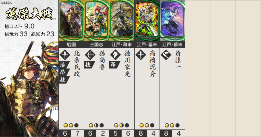Open the 北条氏政 card artwork thumbnail
Viewport: 261px width, 137px height.
(x=71, y=20)
